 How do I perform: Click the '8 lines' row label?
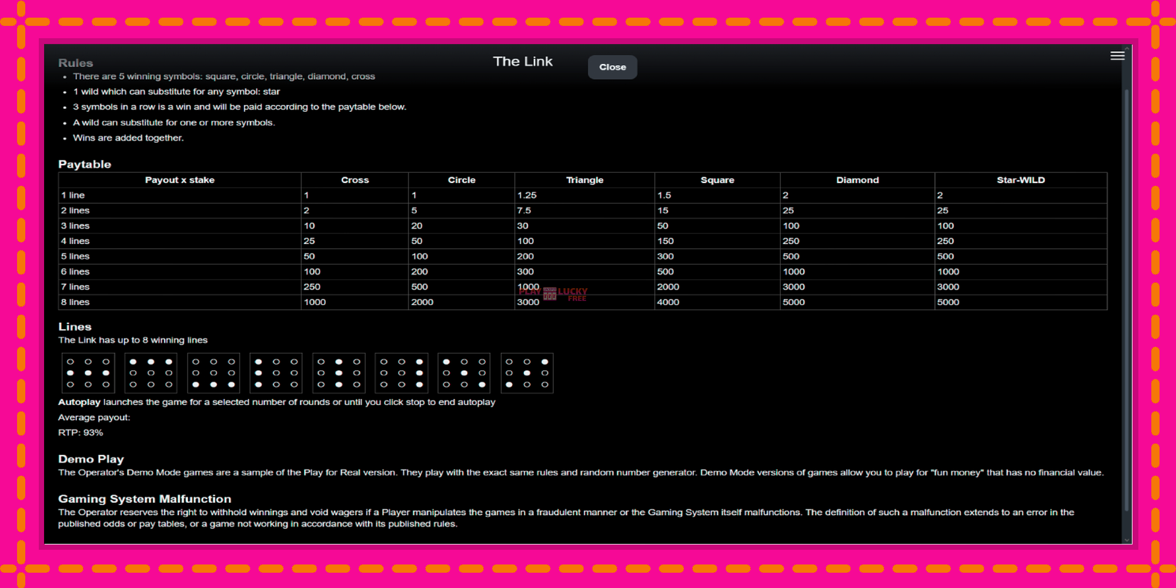coord(75,302)
